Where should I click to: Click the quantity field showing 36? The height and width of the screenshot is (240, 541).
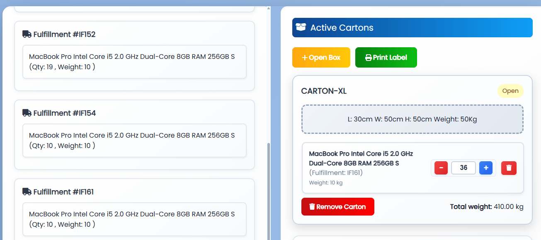[x=463, y=168]
